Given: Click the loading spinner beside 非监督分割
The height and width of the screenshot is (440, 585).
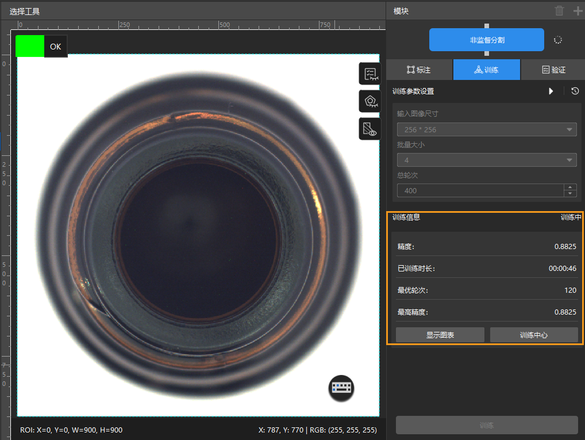Looking at the screenshot, I should tap(558, 40).
